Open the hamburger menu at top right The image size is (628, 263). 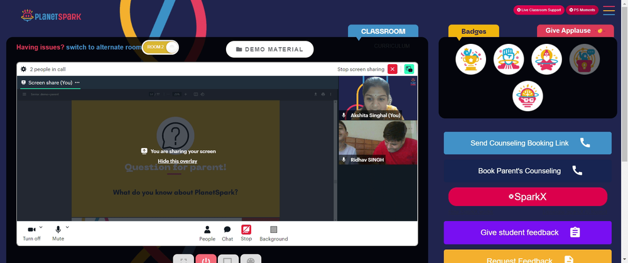[x=609, y=11]
